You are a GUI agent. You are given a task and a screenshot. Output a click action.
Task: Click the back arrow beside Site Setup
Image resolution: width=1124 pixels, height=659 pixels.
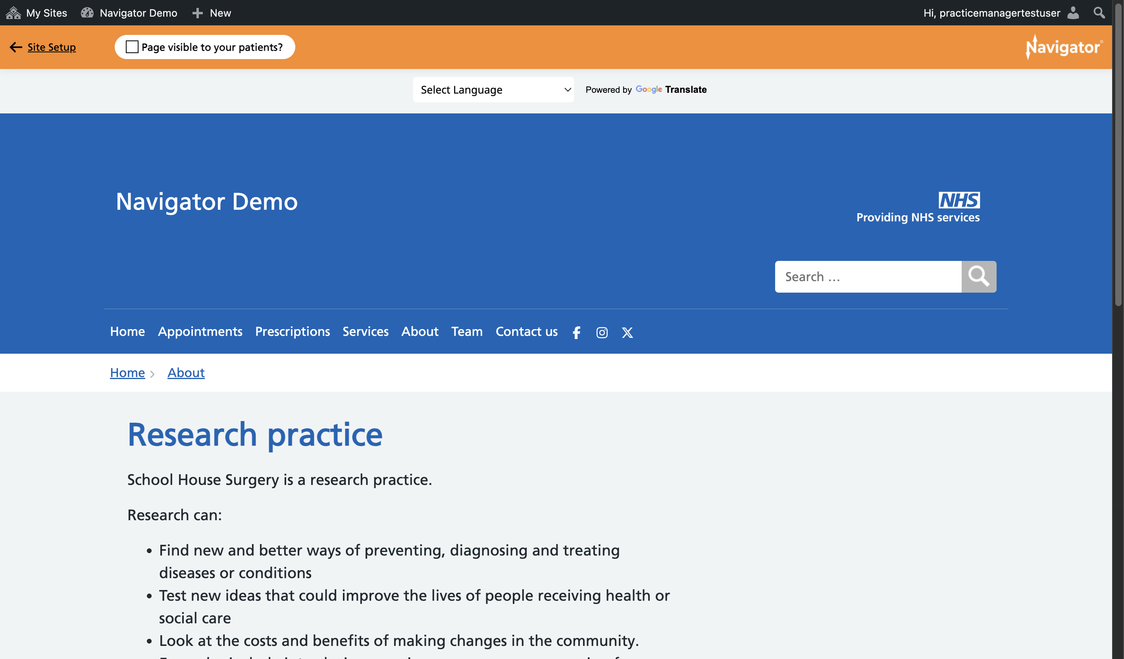(15, 47)
